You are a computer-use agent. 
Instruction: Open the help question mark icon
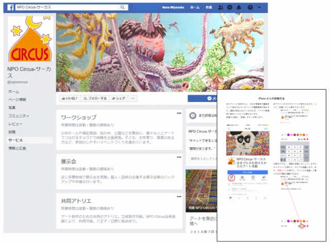point(250,7)
